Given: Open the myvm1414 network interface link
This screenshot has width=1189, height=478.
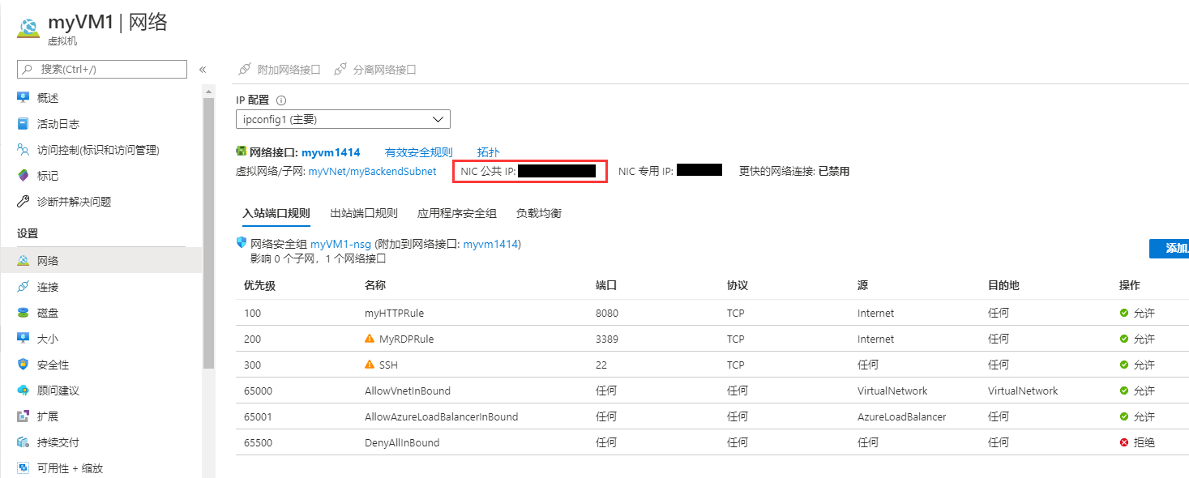Looking at the screenshot, I should tap(331, 152).
